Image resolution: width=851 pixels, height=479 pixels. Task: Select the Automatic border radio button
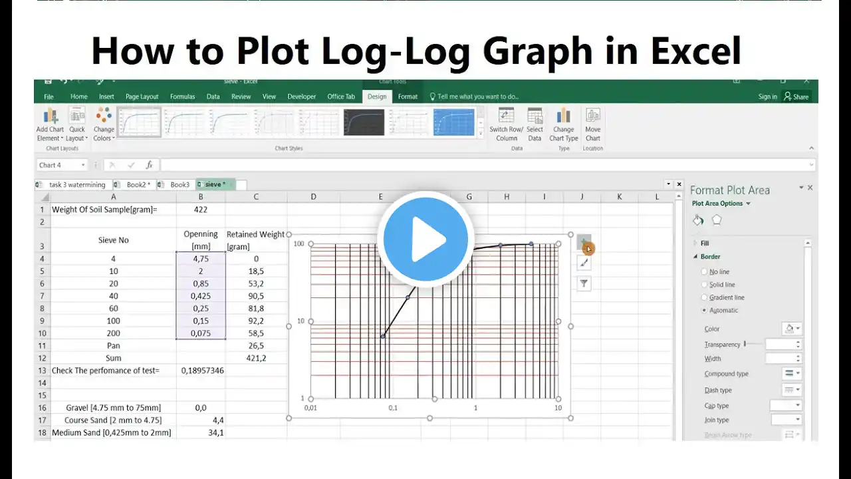(x=704, y=310)
